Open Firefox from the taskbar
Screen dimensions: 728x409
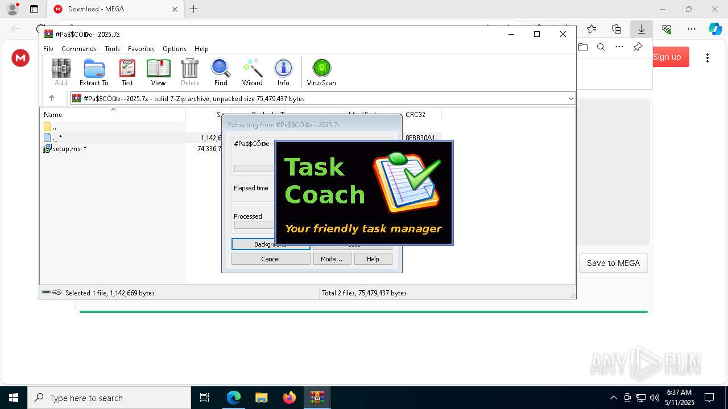[289, 398]
